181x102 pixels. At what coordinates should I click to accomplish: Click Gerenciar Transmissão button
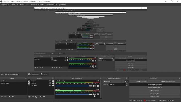[x=167, y=82]
